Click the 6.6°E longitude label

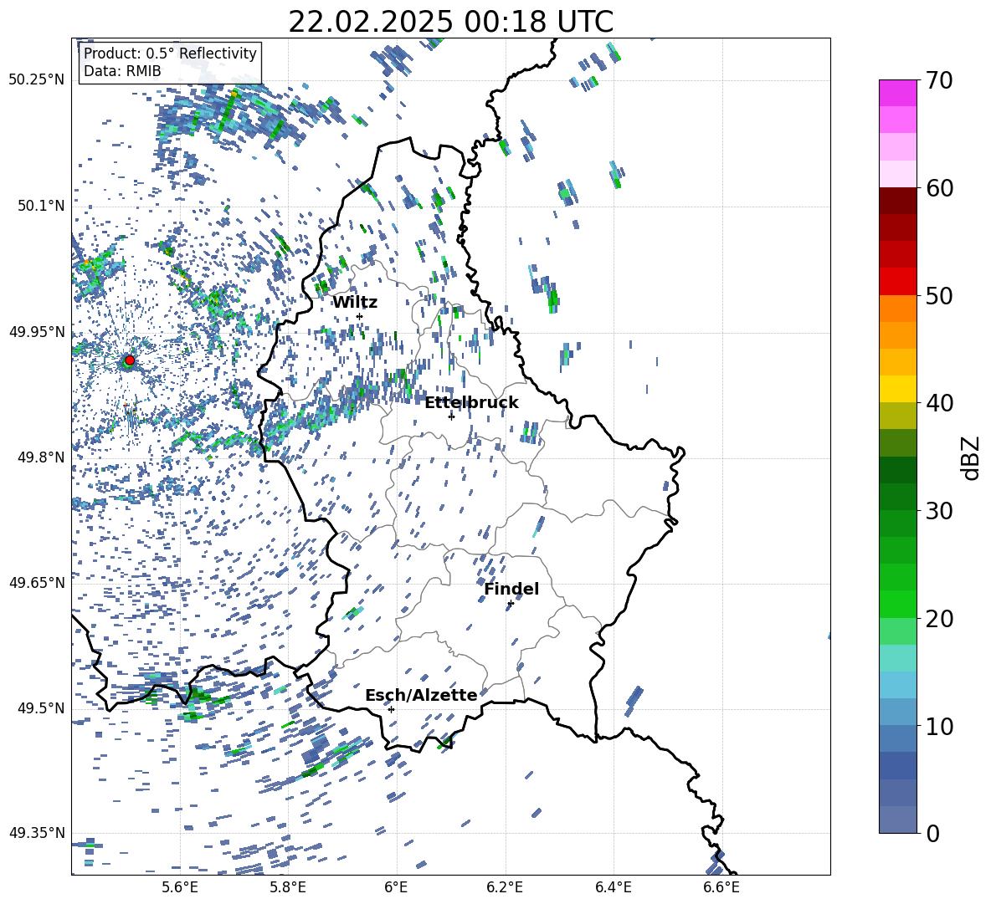[721, 888]
